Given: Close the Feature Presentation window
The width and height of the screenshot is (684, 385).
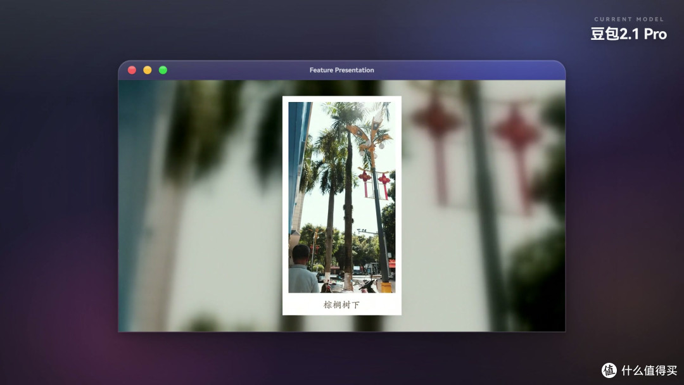Looking at the screenshot, I should coord(132,70).
